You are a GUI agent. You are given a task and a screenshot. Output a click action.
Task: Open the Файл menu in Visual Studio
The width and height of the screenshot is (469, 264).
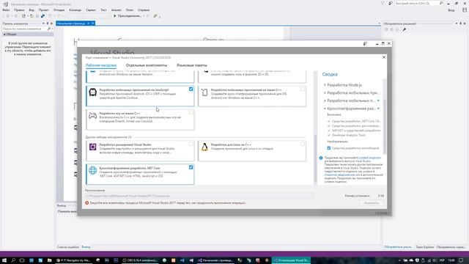click(6, 10)
